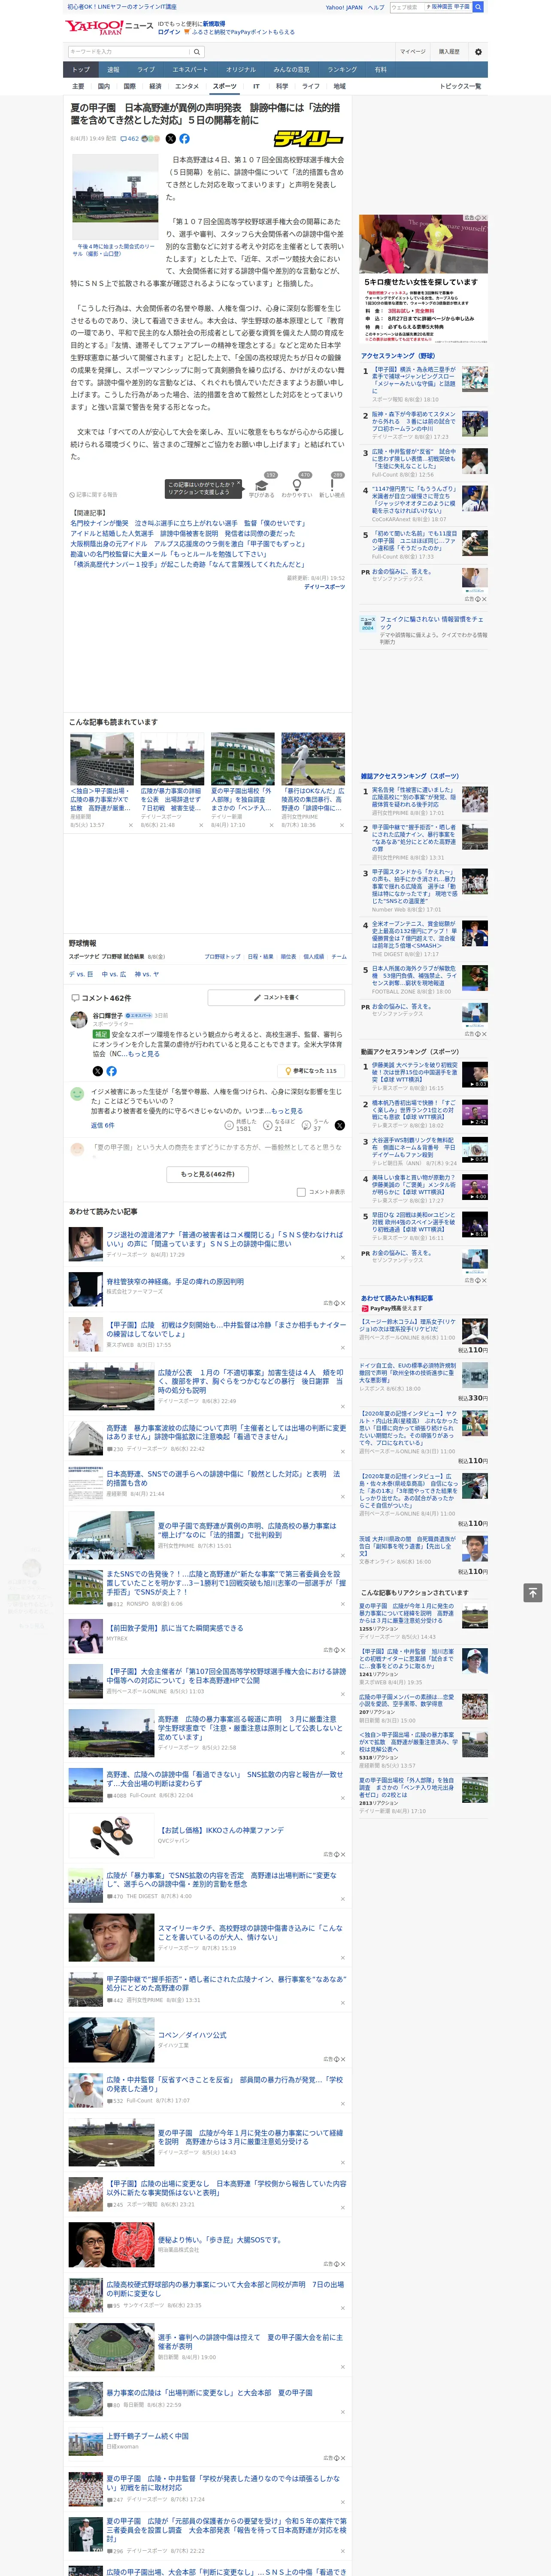The image size is (551, 2576).
Task: Open the ランキング navigation tab
Action: pyautogui.click(x=342, y=70)
